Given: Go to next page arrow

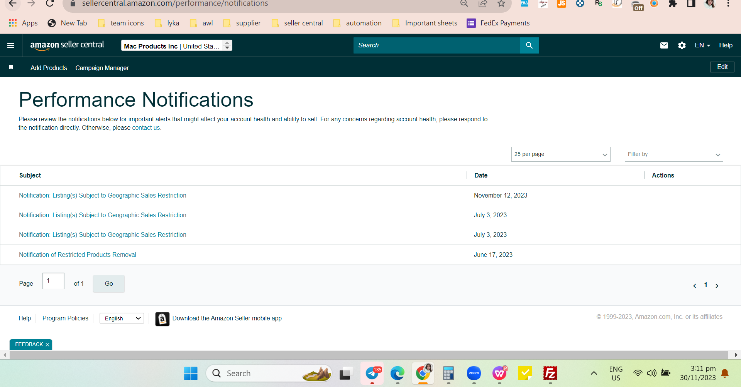Looking at the screenshot, I should (x=717, y=286).
